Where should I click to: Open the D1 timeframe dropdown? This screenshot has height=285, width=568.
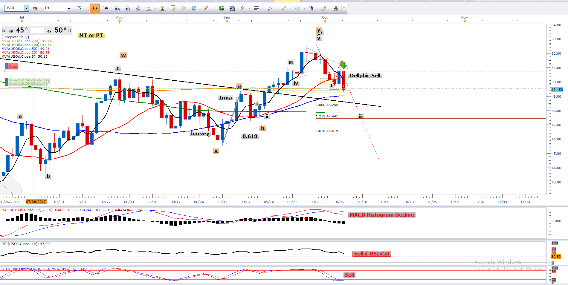point(69,8)
